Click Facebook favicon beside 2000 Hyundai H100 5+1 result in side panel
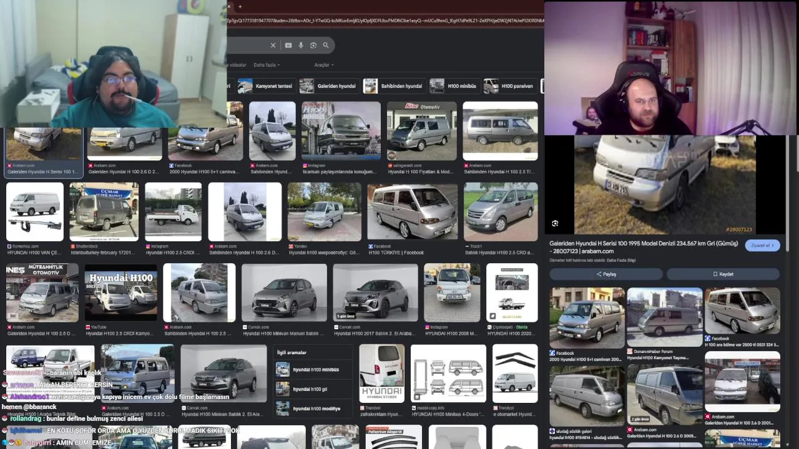Screen dimensions: 799x449 coord(552,353)
